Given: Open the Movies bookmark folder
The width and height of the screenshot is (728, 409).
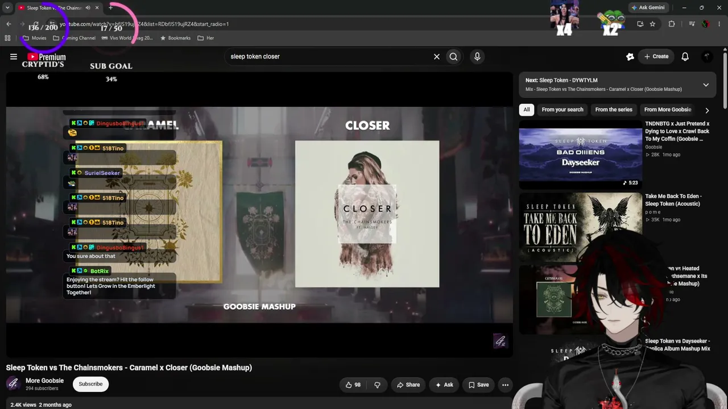Looking at the screenshot, I should (34, 38).
